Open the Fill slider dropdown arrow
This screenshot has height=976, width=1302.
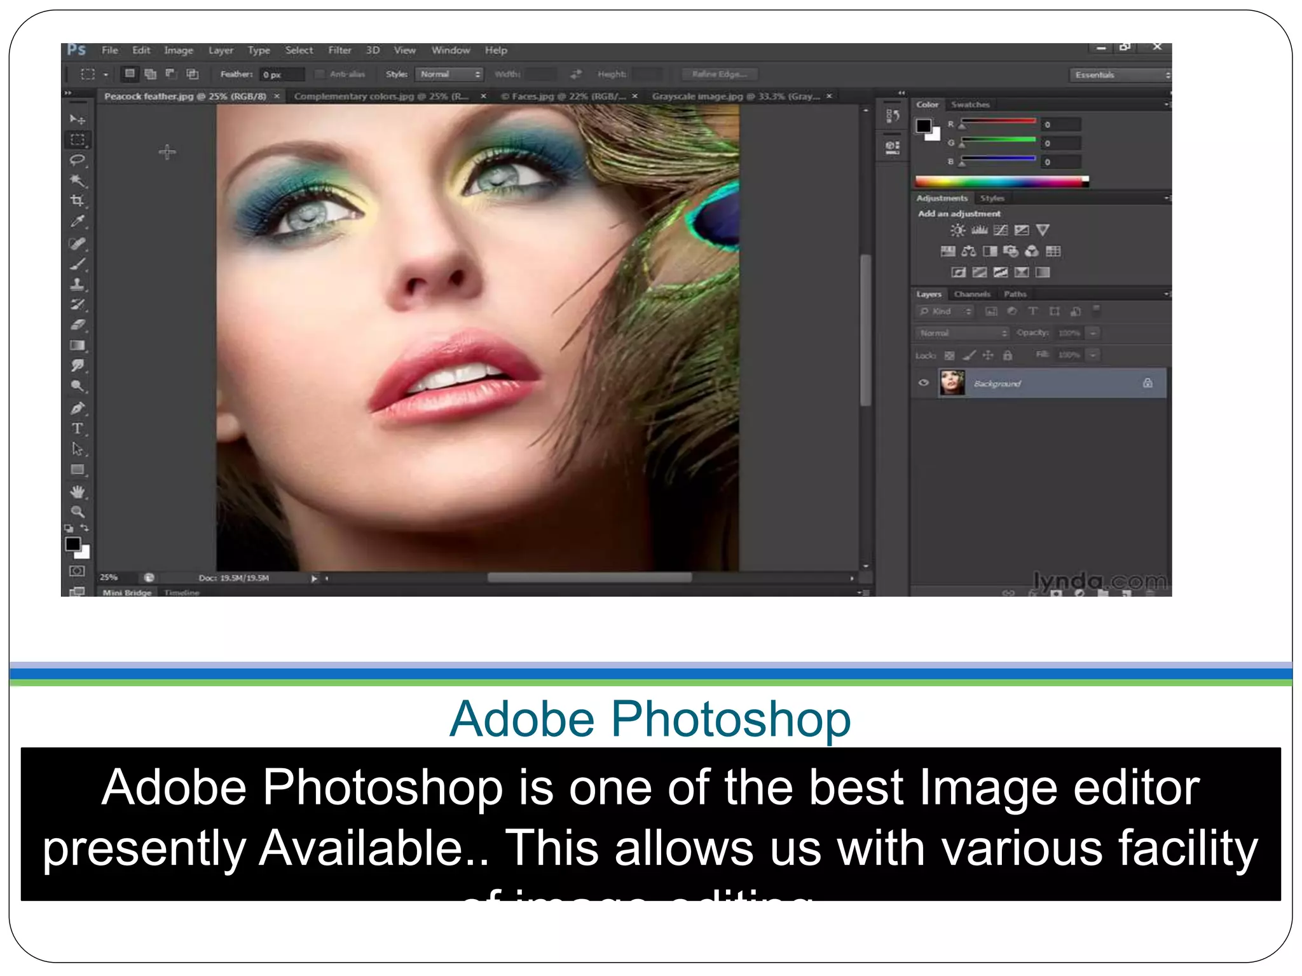click(1093, 355)
